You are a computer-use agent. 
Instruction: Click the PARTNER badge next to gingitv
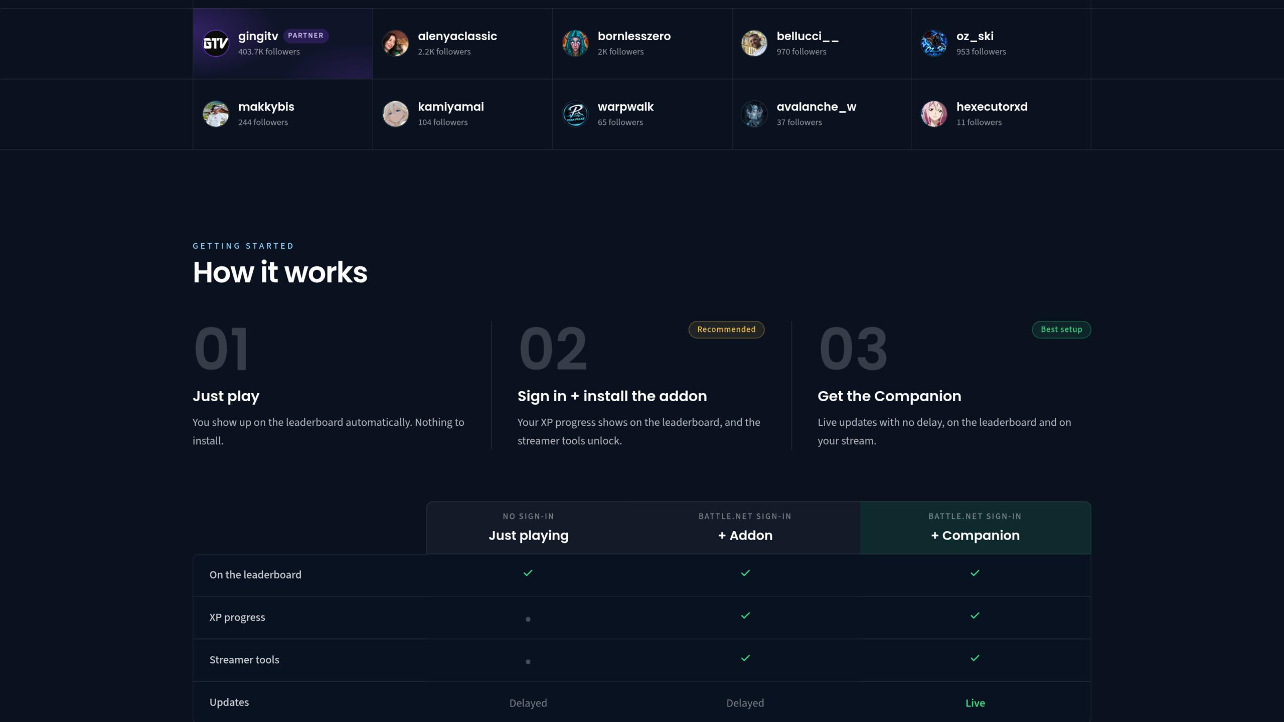coord(306,36)
